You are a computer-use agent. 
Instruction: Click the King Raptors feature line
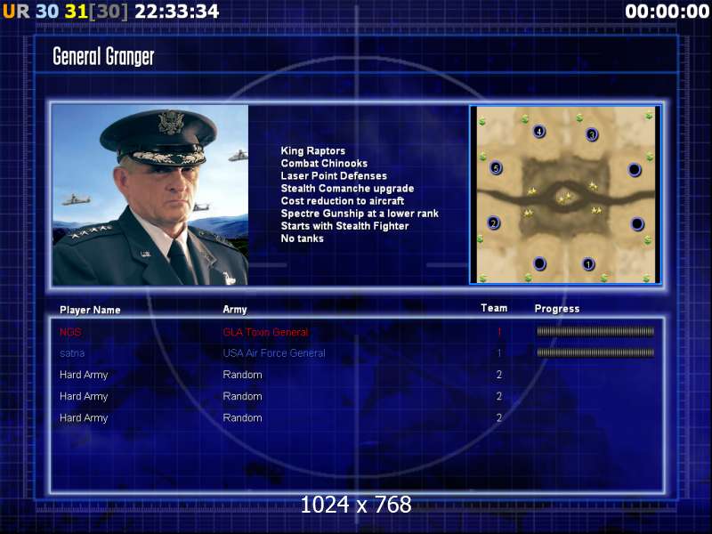pyautogui.click(x=313, y=150)
